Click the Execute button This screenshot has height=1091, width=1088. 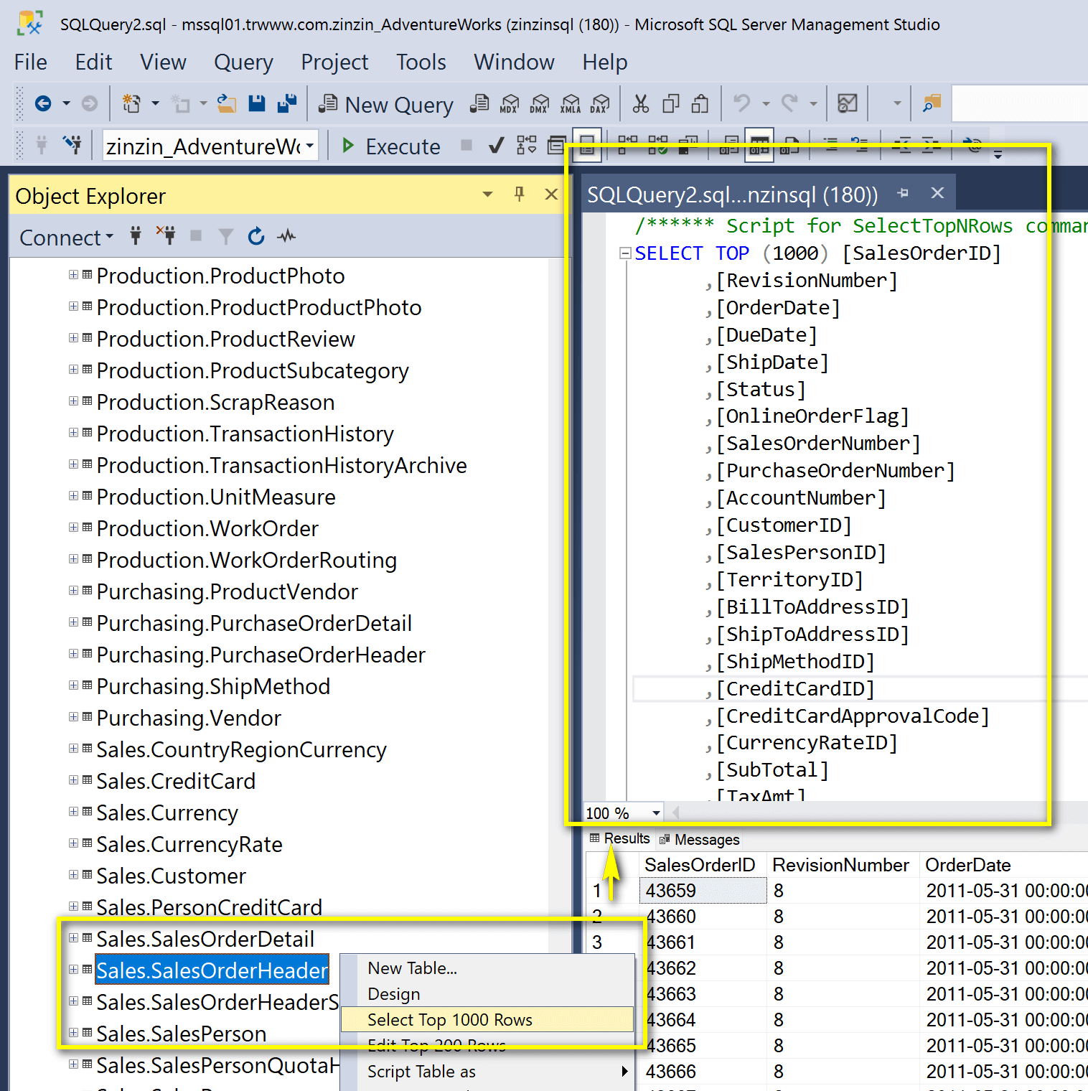pyautogui.click(x=391, y=146)
